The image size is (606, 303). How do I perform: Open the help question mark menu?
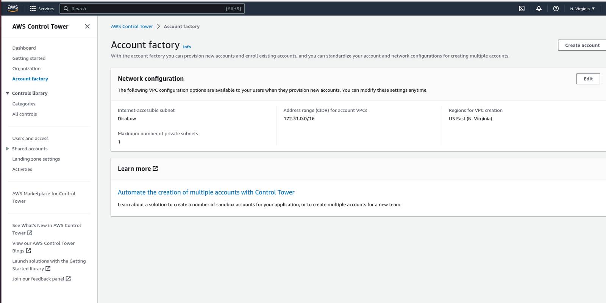pos(556,8)
